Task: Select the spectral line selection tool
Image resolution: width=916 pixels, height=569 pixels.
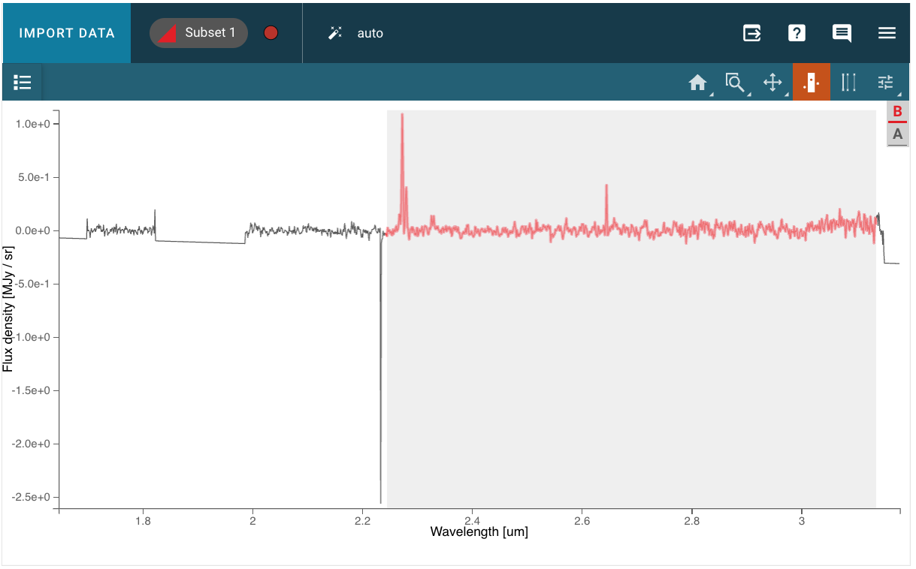Action: point(848,83)
